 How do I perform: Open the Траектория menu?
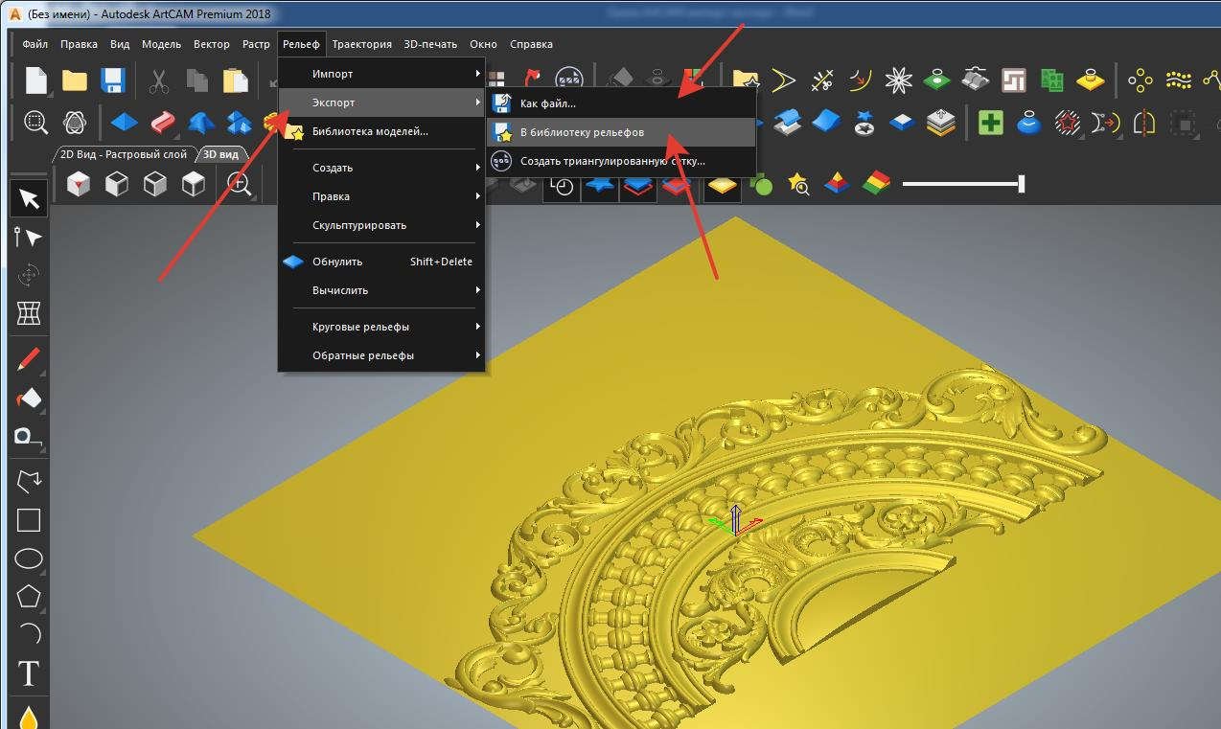point(361,44)
